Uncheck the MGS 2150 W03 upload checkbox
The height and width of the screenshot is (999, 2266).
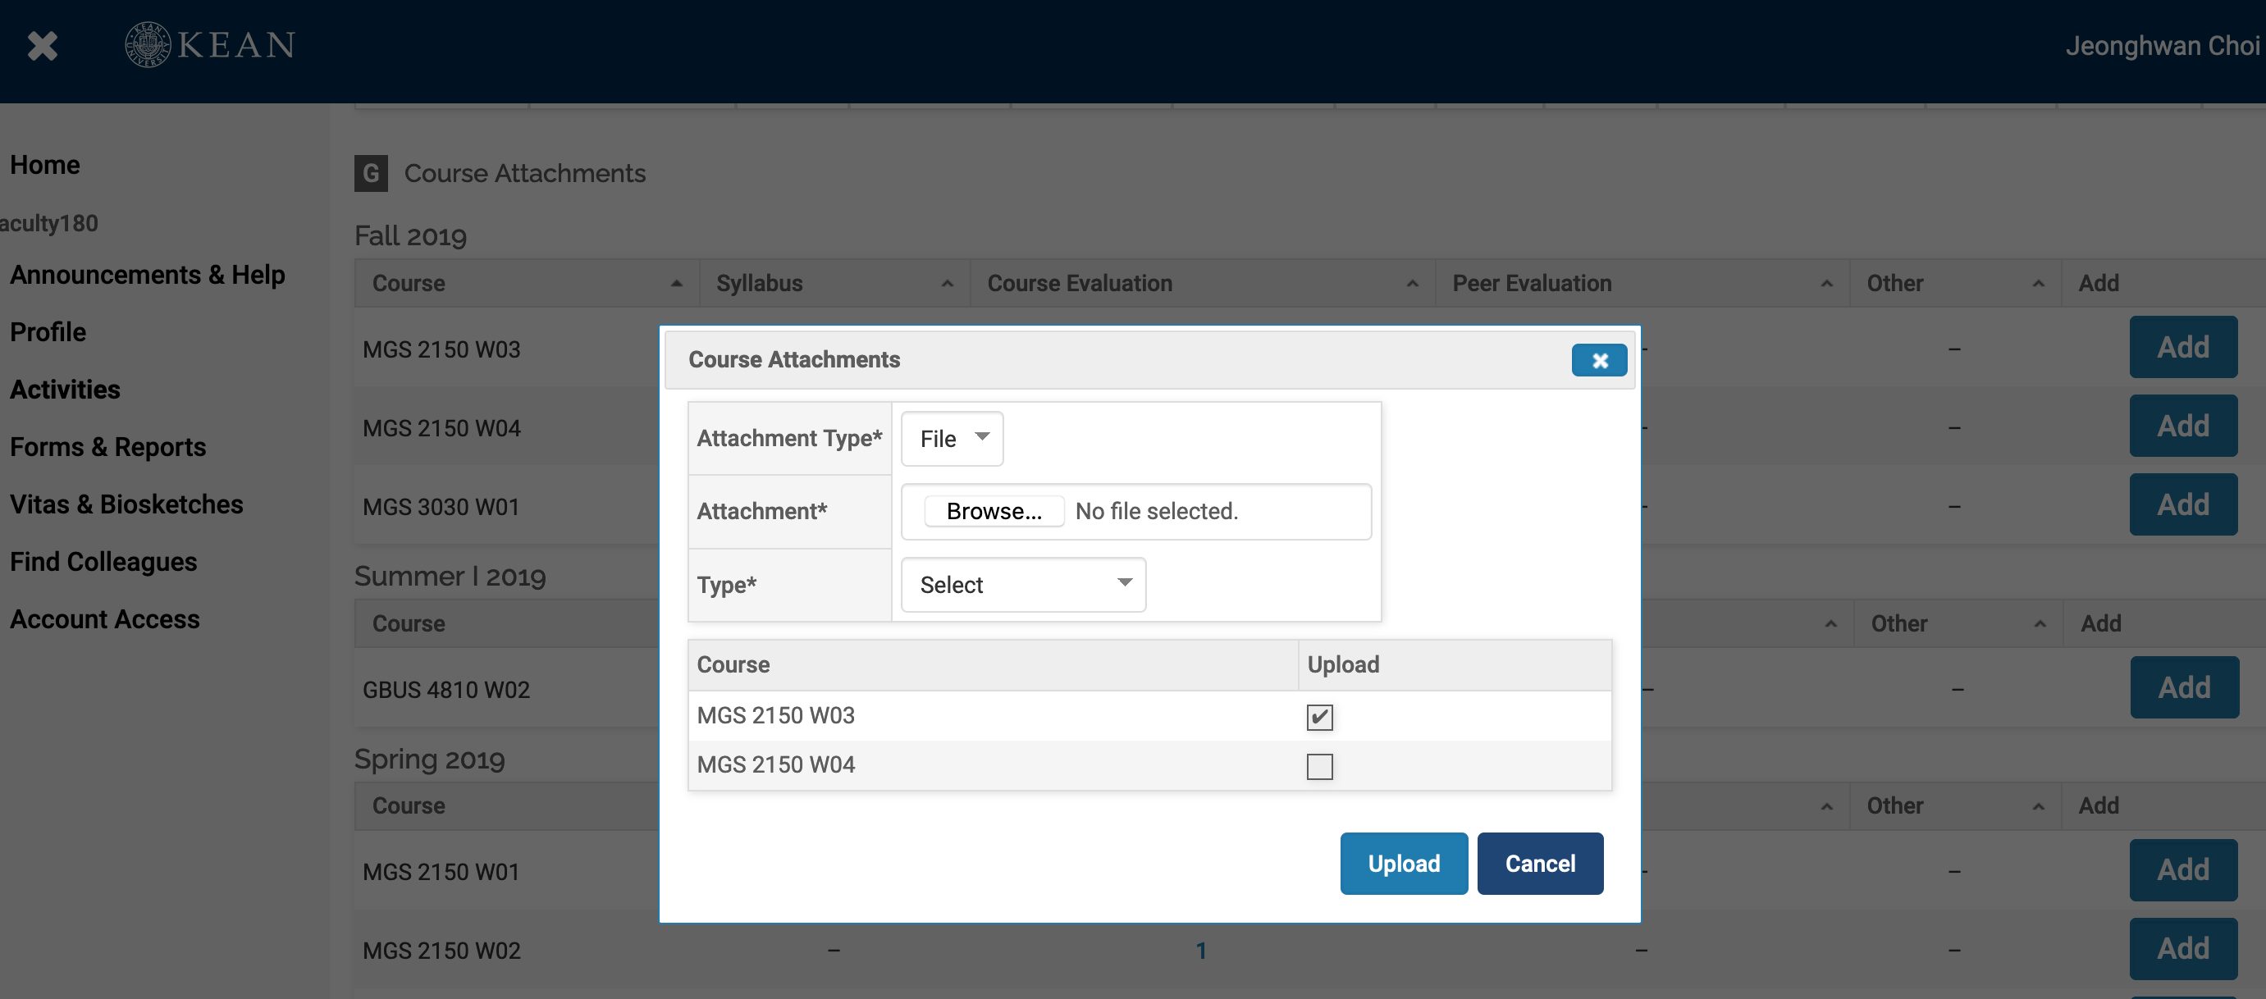1318,717
